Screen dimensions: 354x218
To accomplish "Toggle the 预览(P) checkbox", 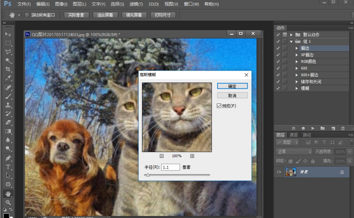I will point(219,106).
